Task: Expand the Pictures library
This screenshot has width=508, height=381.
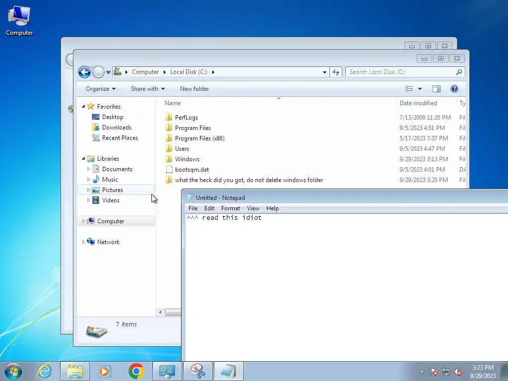Action: tap(88, 190)
